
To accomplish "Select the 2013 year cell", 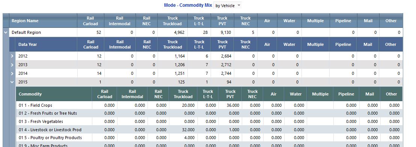I will coord(47,65).
